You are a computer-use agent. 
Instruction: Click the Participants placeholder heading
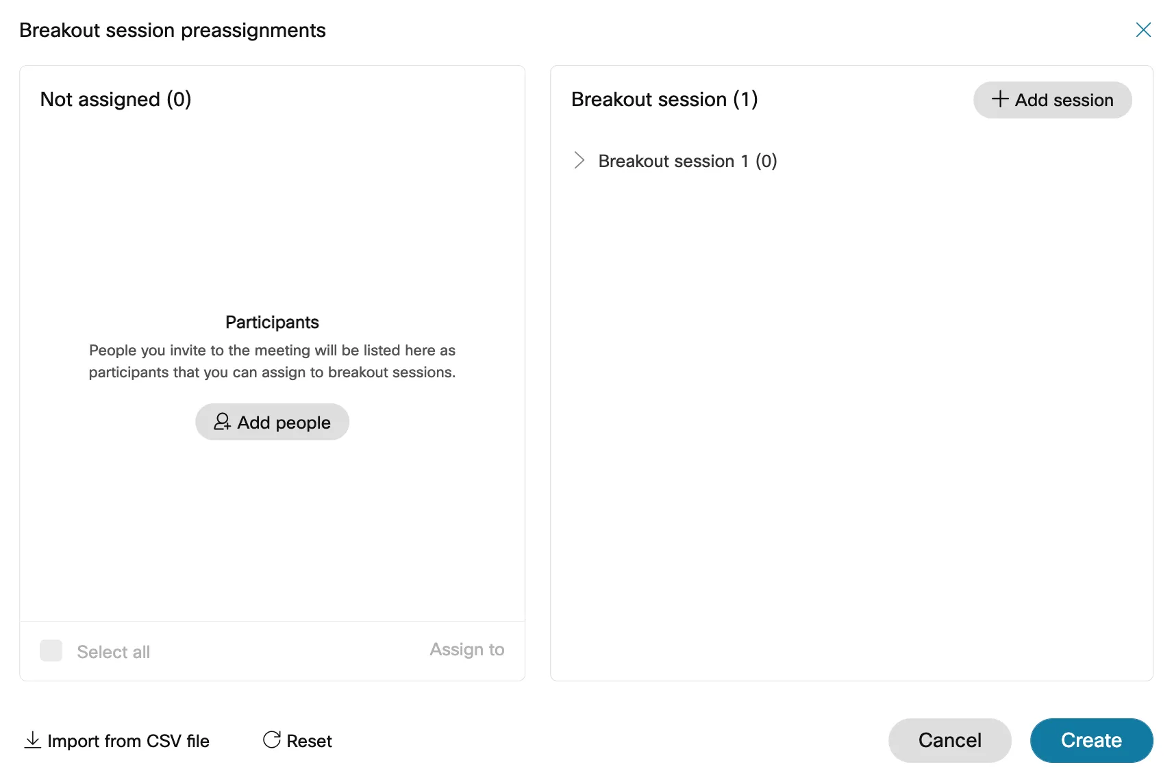pyautogui.click(x=272, y=323)
